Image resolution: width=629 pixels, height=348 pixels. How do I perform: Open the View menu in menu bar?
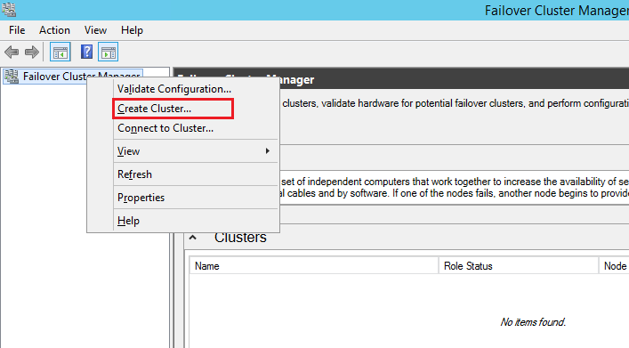(x=95, y=30)
